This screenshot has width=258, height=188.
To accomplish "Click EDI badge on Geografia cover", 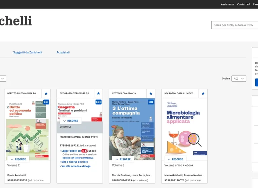I will [98, 102].
